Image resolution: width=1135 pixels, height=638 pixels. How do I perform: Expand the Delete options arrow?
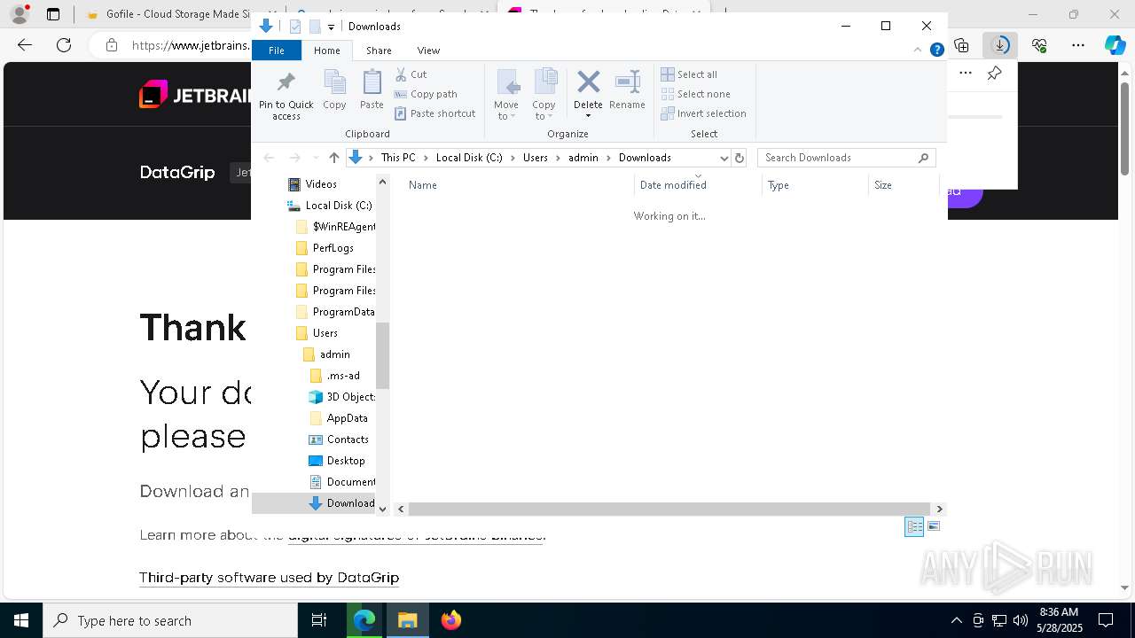tap(588, 116)
